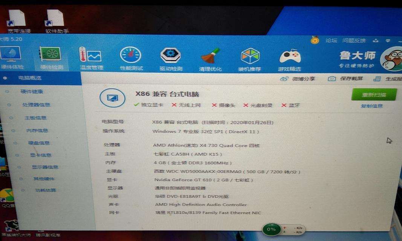Open 显示器信息 in the sidebar
This screenshot has width=402, height=241.
45,167
